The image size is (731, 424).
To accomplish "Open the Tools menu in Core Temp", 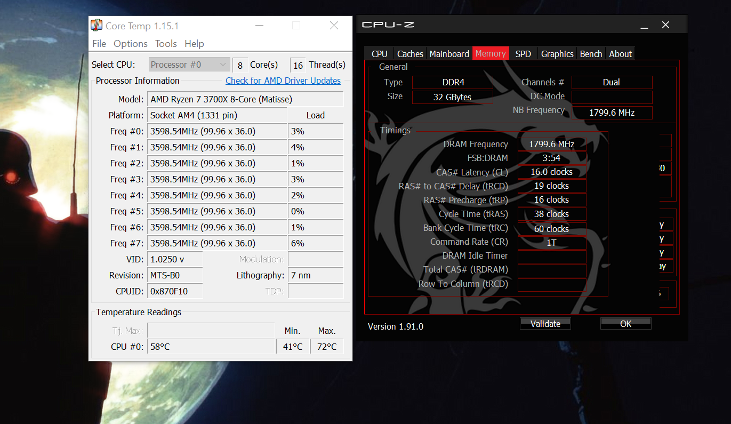I will pyautogui.click(x=166, y=44).
